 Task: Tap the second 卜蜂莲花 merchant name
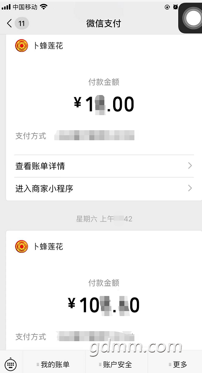coord(48,247)
